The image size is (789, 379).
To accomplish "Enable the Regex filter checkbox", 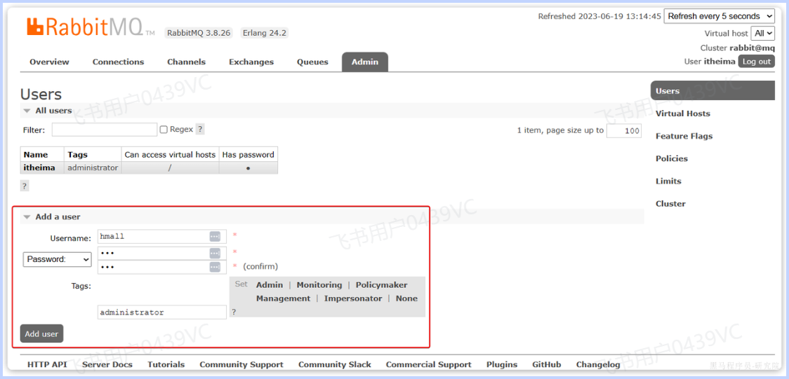I will pos(164,130).
